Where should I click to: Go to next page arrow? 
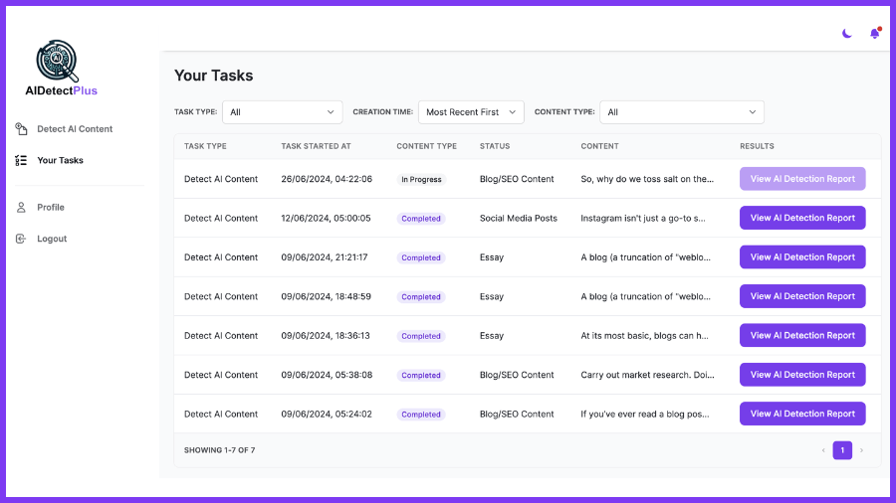(861, 450)
